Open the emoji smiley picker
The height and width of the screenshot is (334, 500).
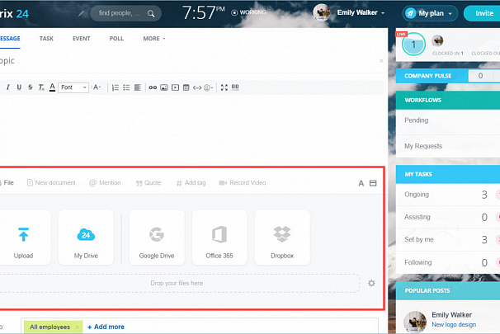click(208, 87)
